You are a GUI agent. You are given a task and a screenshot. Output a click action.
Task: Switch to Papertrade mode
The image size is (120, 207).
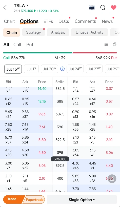[34, 200]
